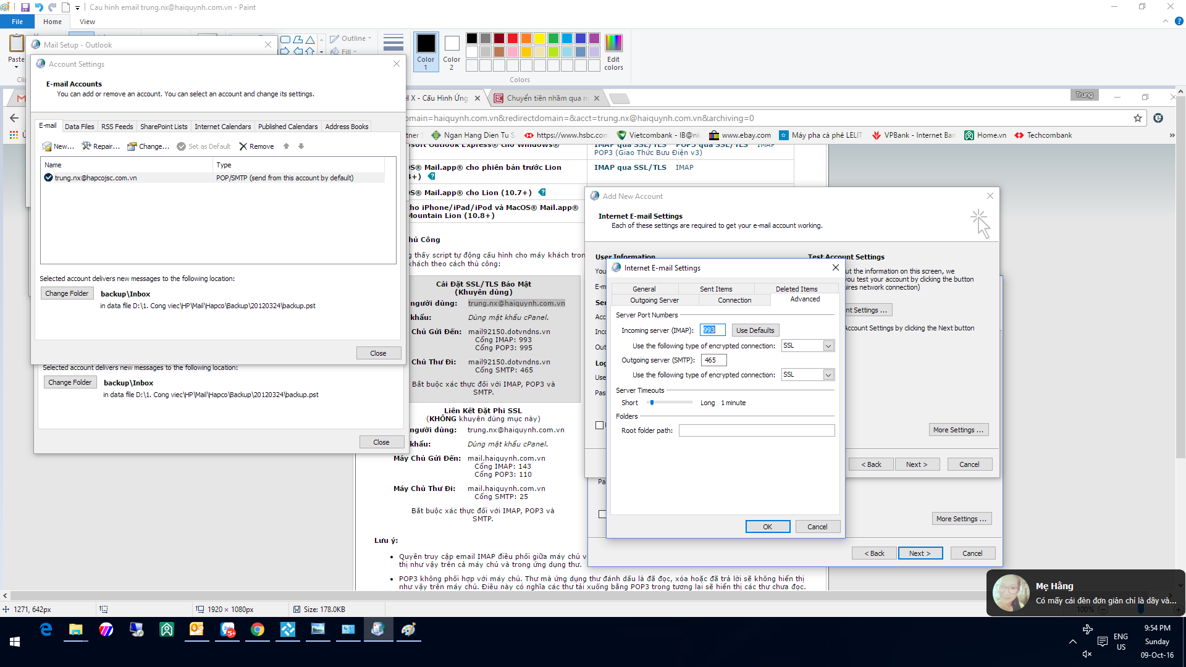Click Repair… in Account Settings toolbar
Screen dimensions: 1186x667
(x=101, y=146)
